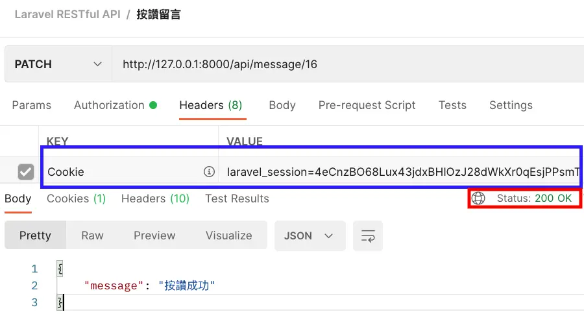Open the Test Results tab

pos(237,199)
